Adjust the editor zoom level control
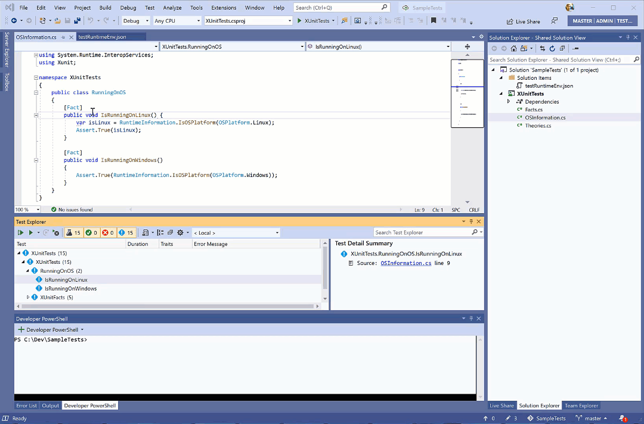 coord(25,209)
